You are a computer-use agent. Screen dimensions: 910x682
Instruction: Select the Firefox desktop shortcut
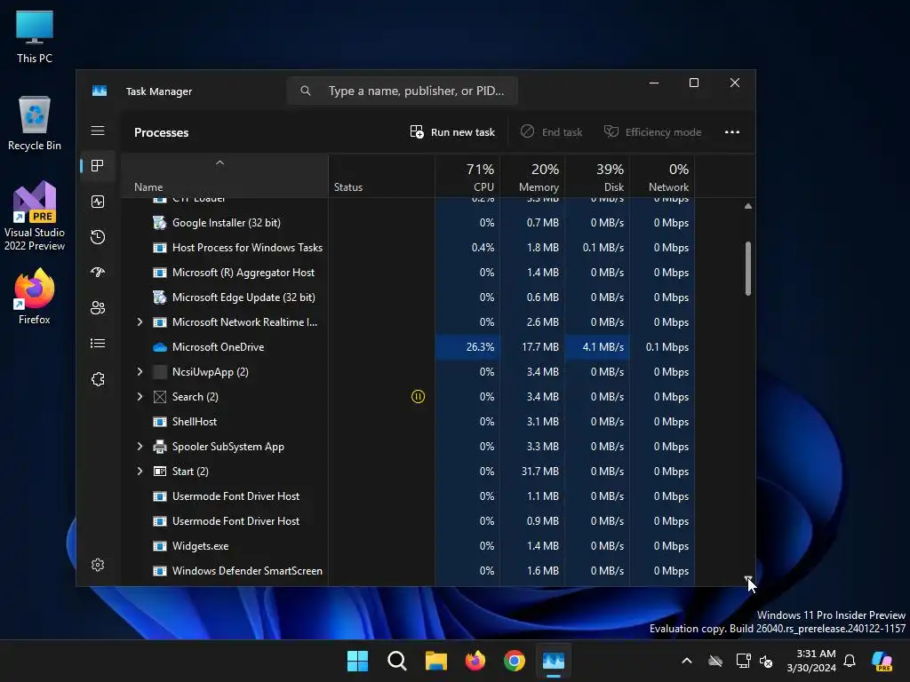point(35,297)
